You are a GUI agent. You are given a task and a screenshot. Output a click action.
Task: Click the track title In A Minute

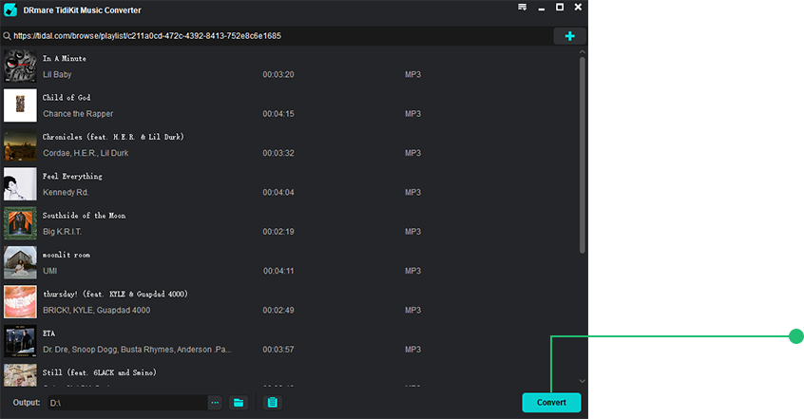[x=64, y=59]
